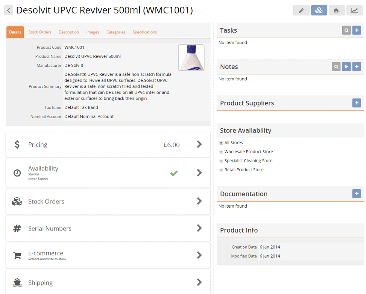
Task: Click the play arrow button in Notes
Action: tap(346, 66)
